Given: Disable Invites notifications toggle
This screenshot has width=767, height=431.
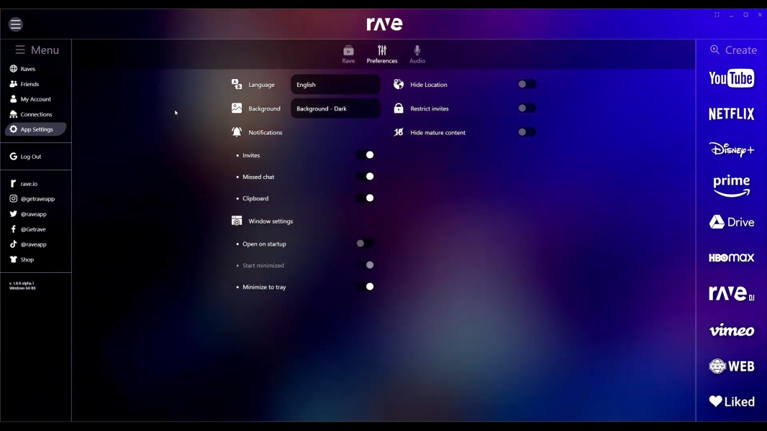Looking at the screenshot, I should [x=366, y=155].
